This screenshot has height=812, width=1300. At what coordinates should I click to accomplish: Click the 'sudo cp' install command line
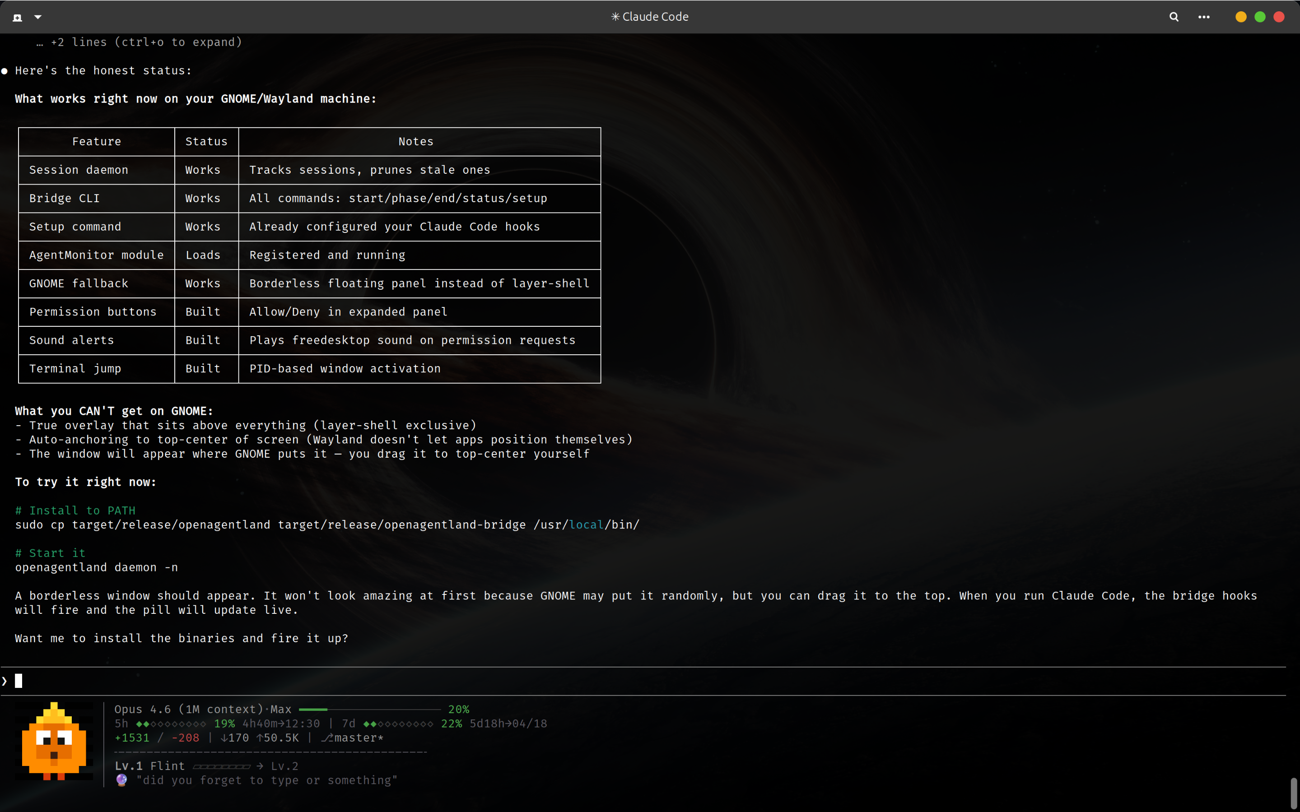click(326, 524)
